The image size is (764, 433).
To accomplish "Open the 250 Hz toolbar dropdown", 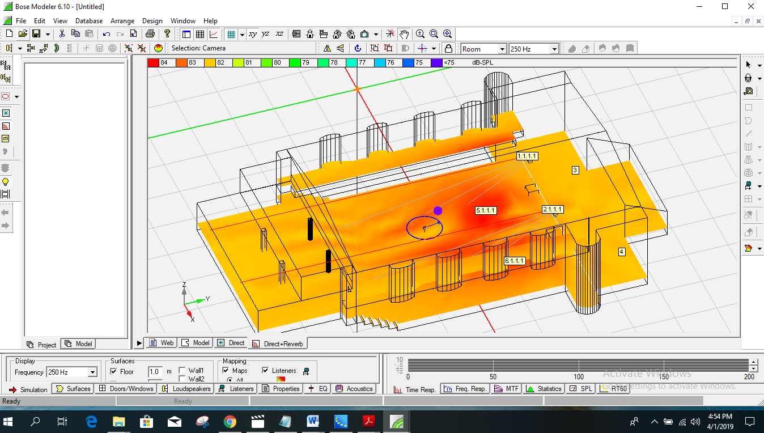I will coord(555,49).
